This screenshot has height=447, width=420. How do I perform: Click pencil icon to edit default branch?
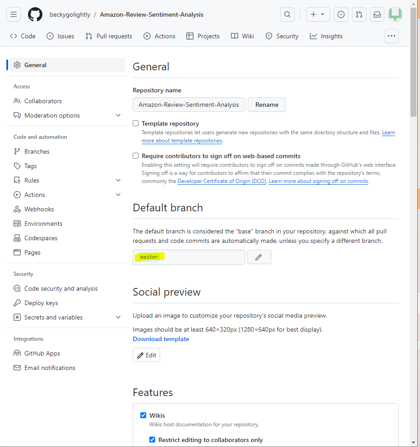point(259,257)
